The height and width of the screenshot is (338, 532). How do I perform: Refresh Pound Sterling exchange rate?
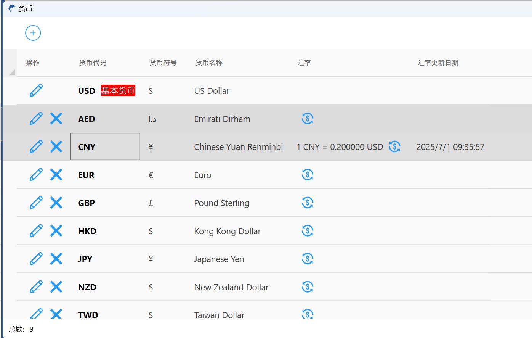coord(308,203)
